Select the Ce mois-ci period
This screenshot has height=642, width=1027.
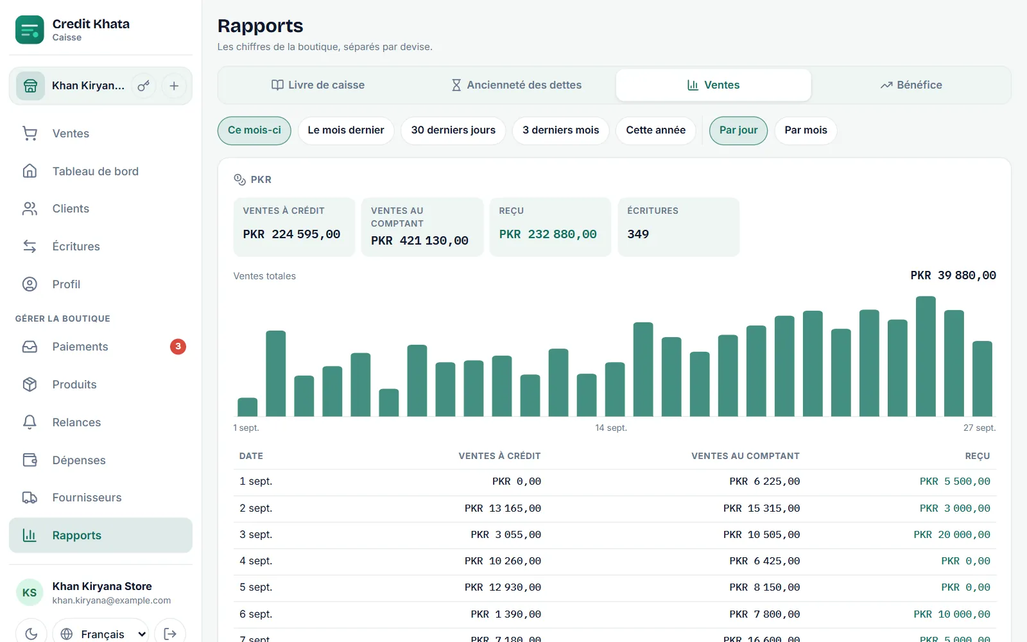(254, 130)
